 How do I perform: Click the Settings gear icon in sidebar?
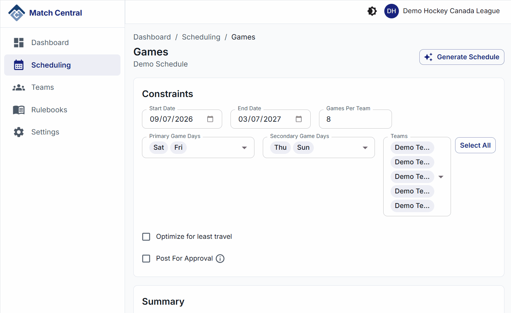[19, 132]
